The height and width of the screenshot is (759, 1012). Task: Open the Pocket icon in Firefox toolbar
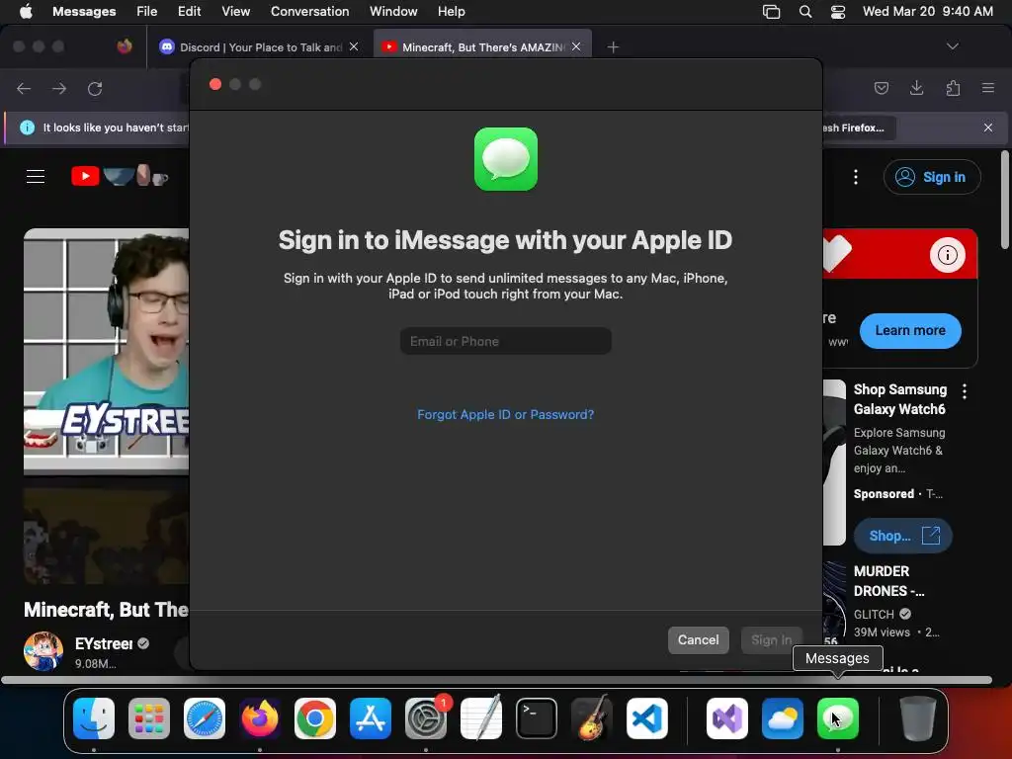click(881, 88)
